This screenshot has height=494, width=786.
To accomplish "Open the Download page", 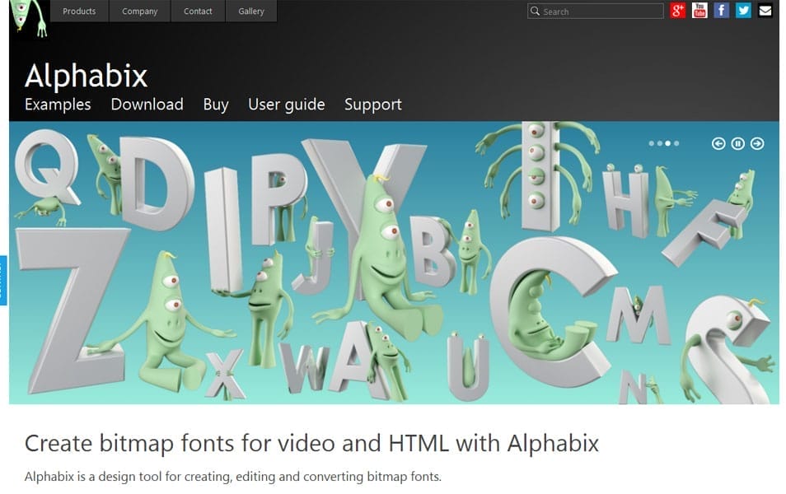I will 147,105.
